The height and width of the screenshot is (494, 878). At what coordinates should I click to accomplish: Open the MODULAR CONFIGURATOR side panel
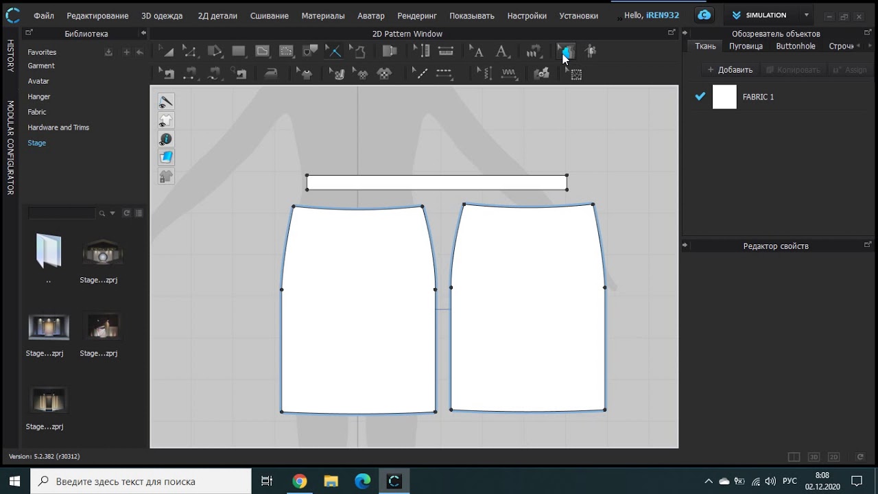click(x=10, y=148)
